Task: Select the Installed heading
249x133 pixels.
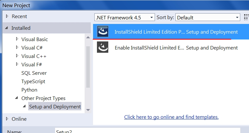Action: [x=21, y=28]
